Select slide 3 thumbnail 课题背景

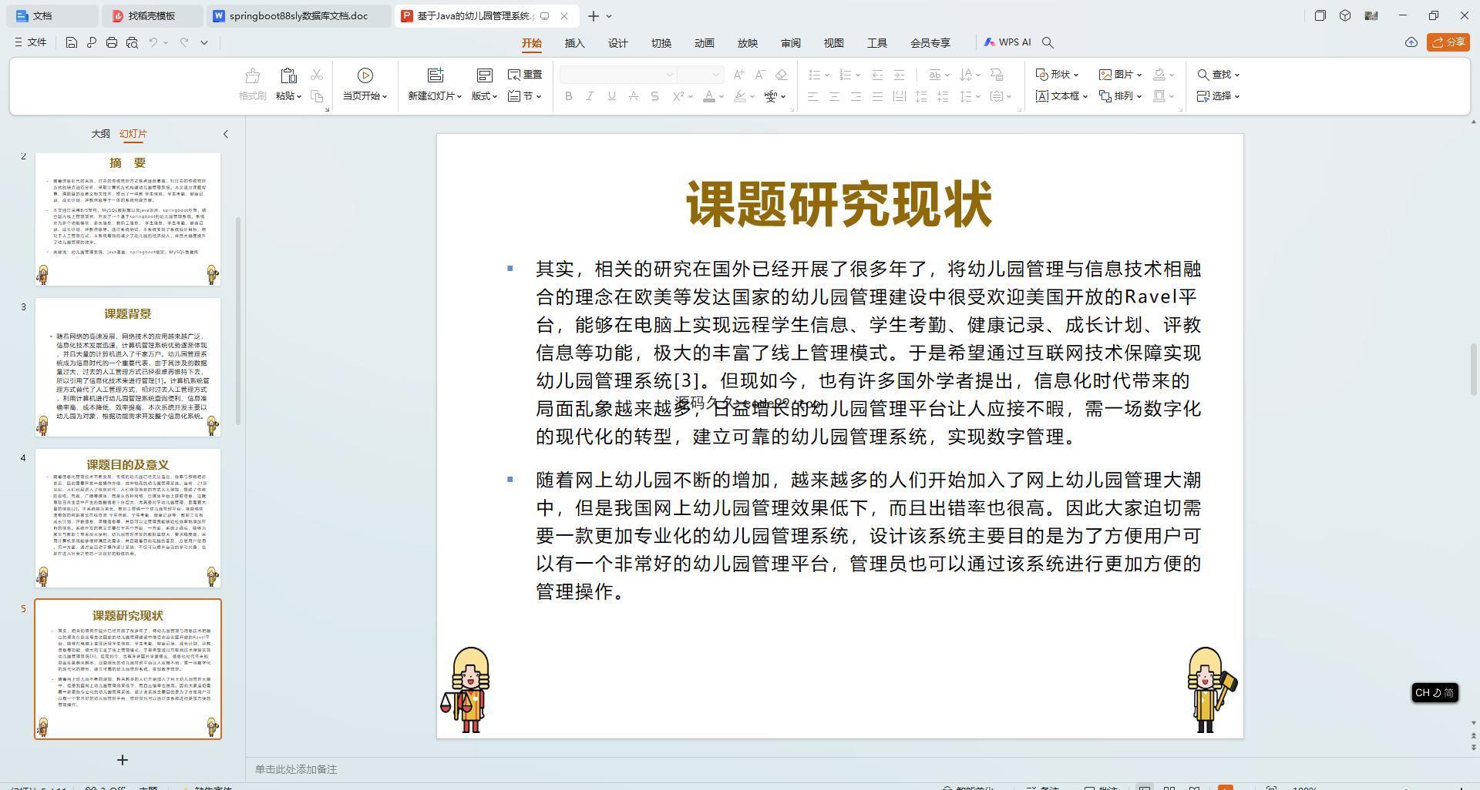click(128, 367)
